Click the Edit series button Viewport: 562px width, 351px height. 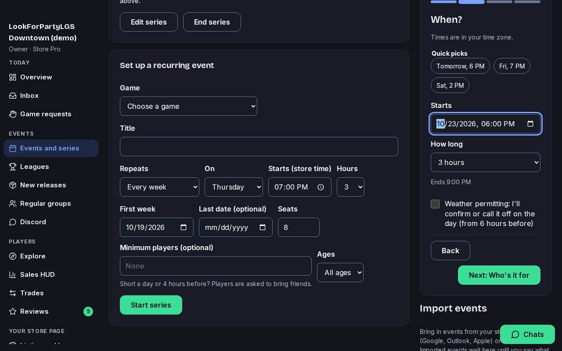[x=149, y=22]
